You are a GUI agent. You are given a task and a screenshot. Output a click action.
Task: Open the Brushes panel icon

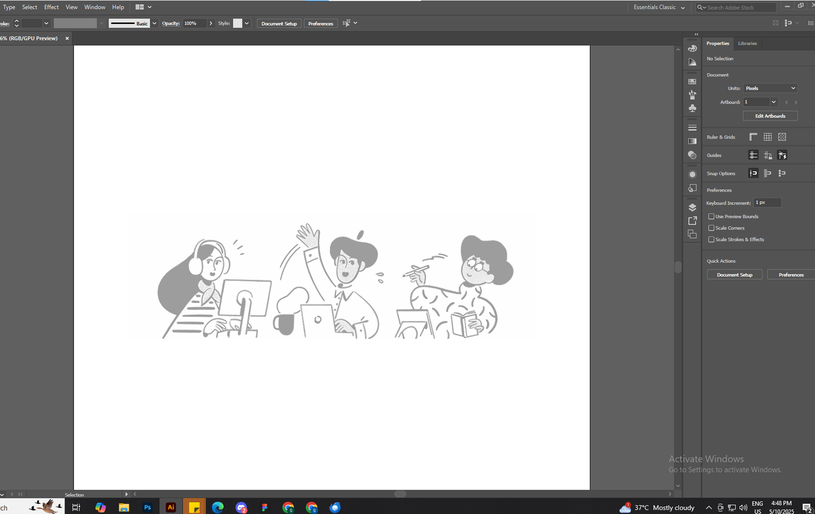692,95
